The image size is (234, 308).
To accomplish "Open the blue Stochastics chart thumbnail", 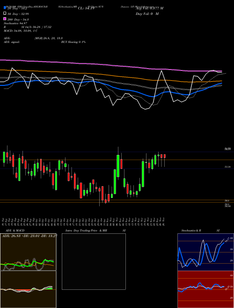I will [x=205, y=252].
